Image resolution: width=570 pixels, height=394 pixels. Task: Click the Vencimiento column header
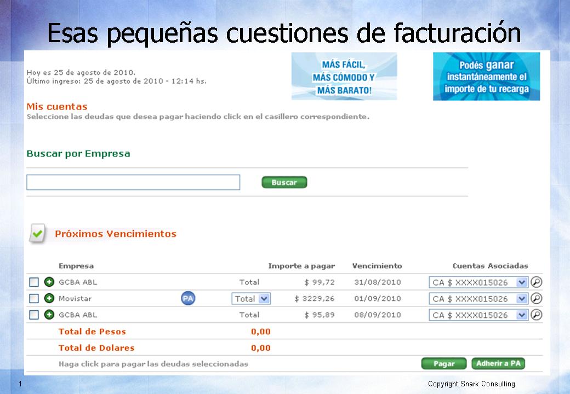pos(377,266)
